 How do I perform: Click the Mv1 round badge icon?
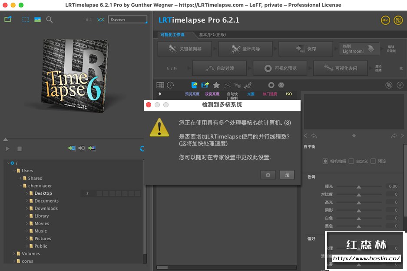385,20
